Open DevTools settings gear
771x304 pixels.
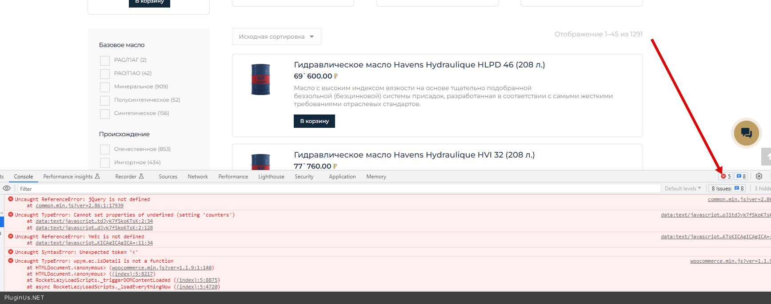pyautogui.click(x=759, y=176)
